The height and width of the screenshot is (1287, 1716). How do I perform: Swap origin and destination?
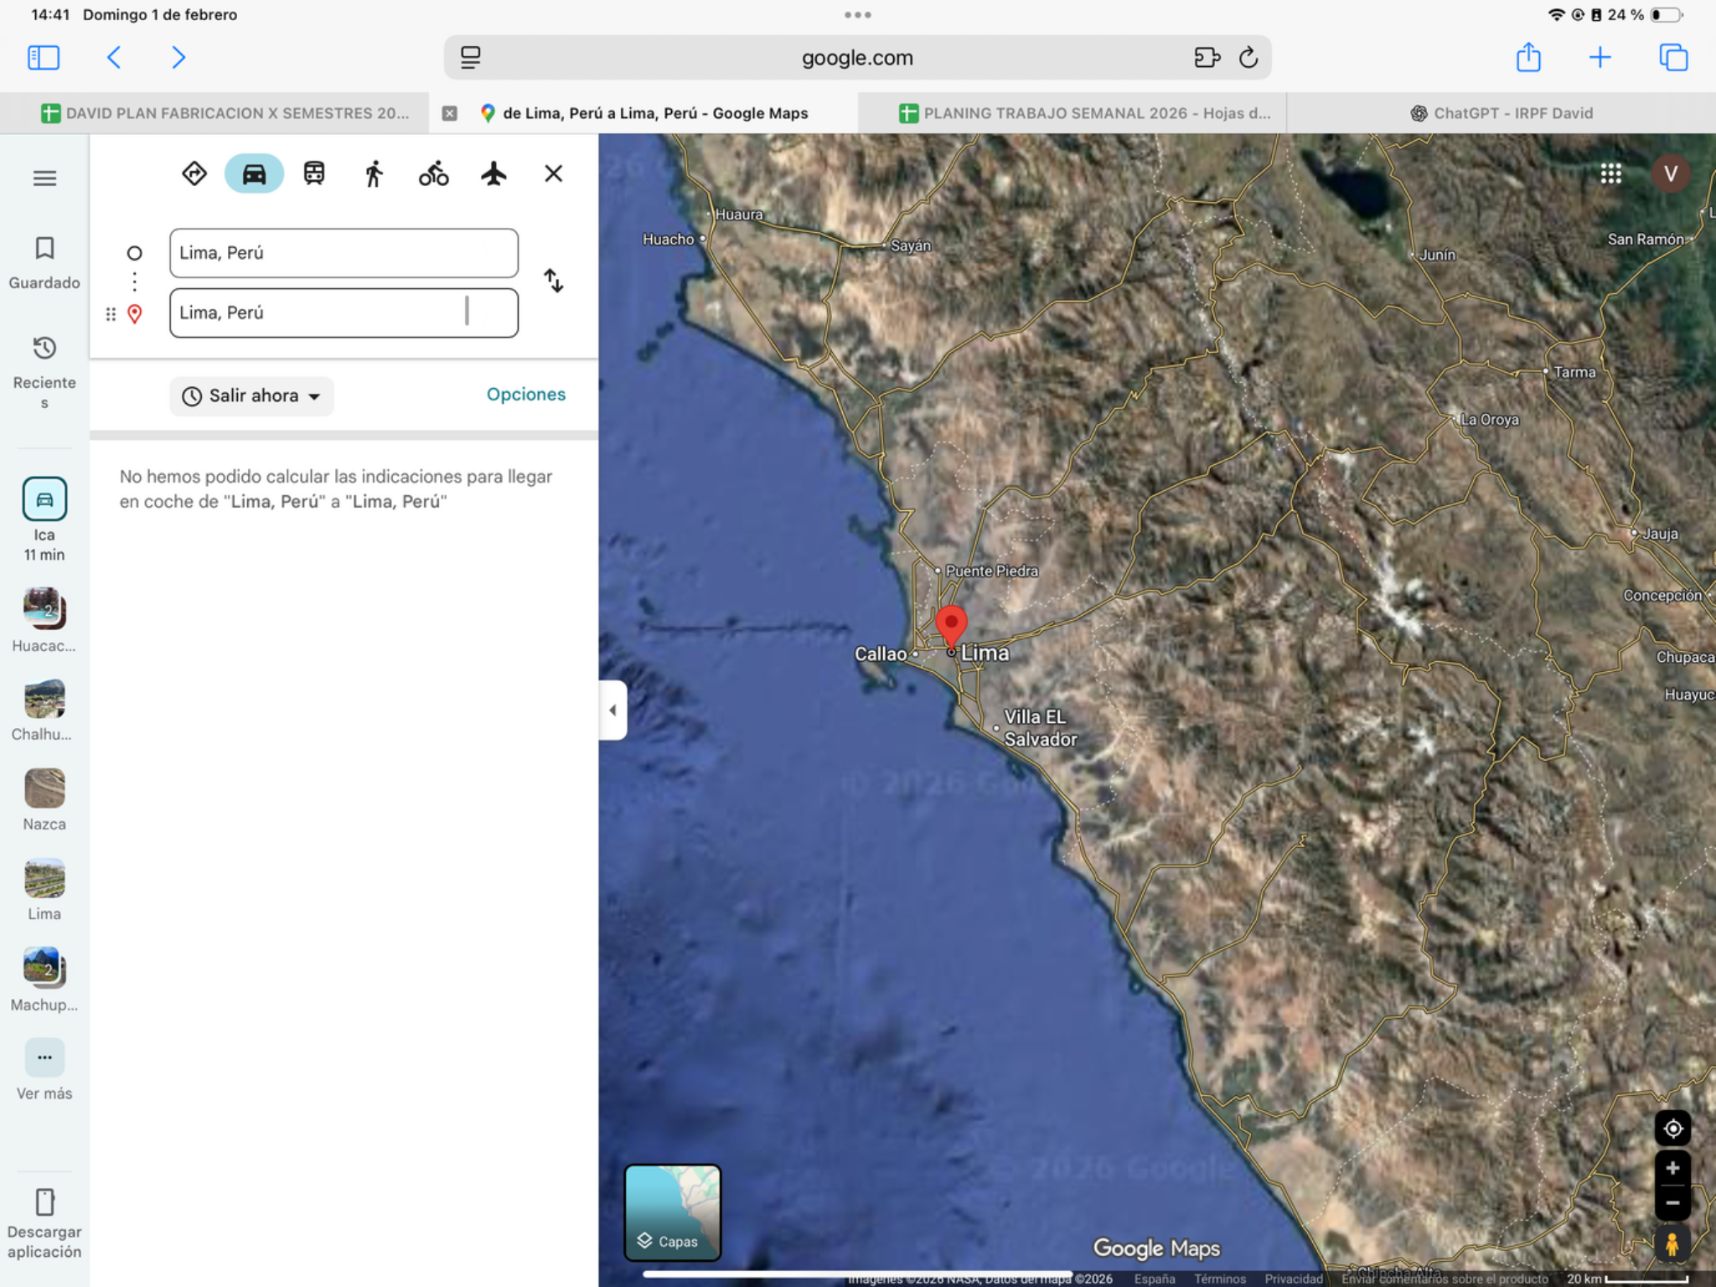point(553,281)
